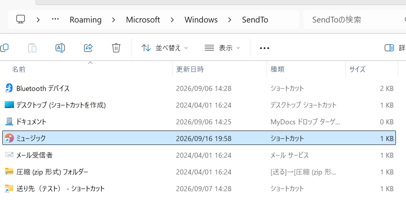Click the 0 KB size value
Viewport: 406px width, 204px height.
pyautogui.click(x=387, y=122)
